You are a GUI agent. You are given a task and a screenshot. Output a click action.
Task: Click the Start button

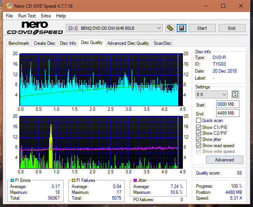[202, 28]
